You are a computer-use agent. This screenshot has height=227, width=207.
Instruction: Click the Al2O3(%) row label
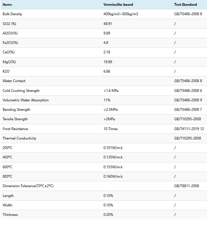(10, 33)
